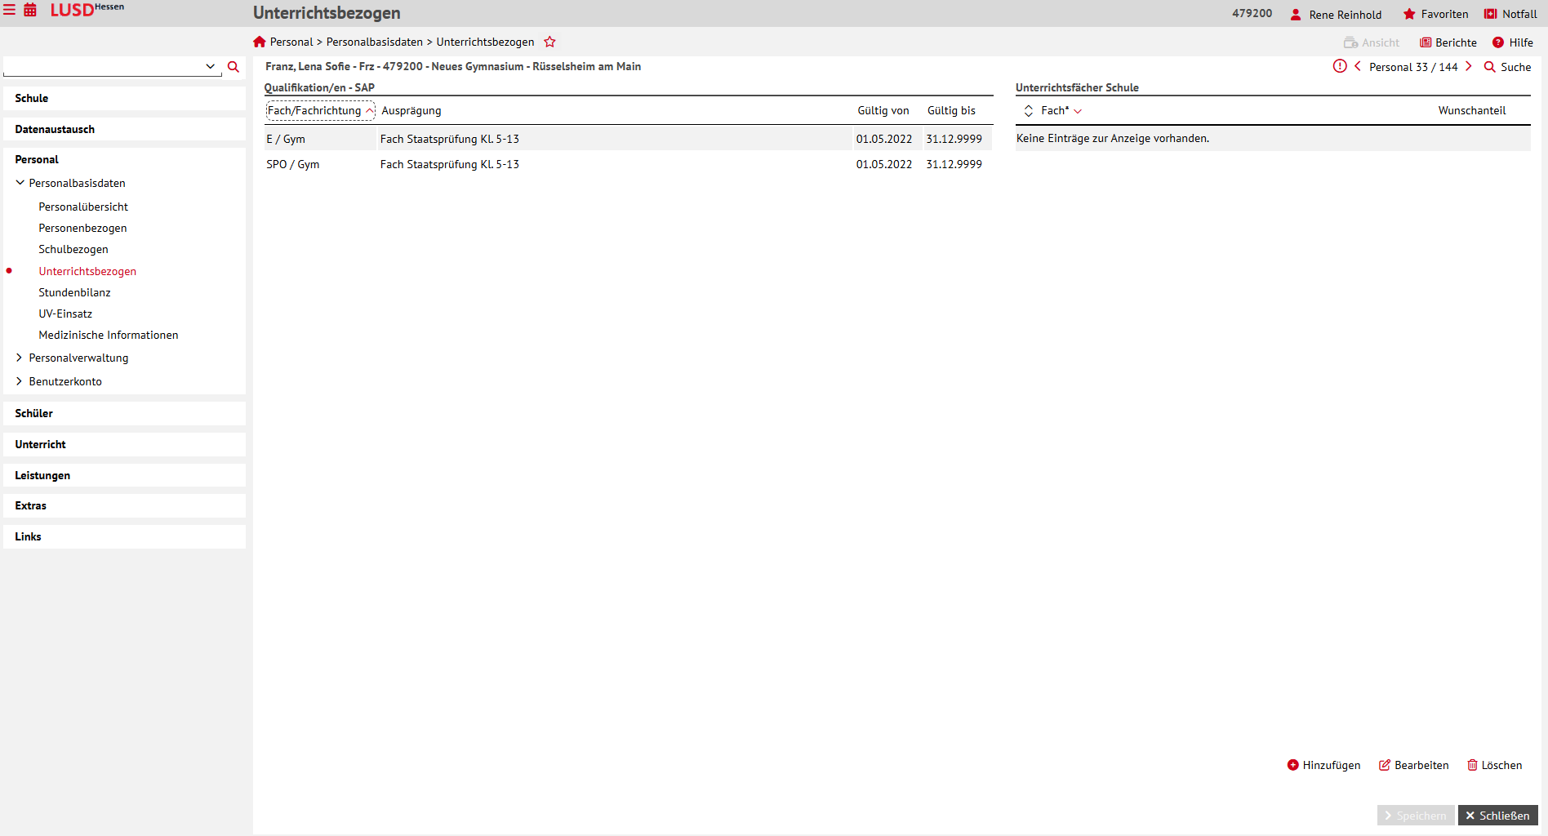This screenshot has width=1548, height=836.
Task: Click the calendar icon beside LUSD logo
Action: coord(30,11)
